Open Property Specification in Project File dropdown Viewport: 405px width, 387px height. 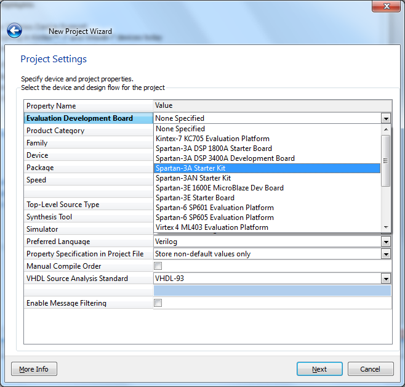pyautogui.click(x=386, y=254)
